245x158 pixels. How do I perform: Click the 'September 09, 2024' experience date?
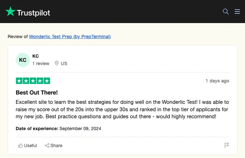80,129
